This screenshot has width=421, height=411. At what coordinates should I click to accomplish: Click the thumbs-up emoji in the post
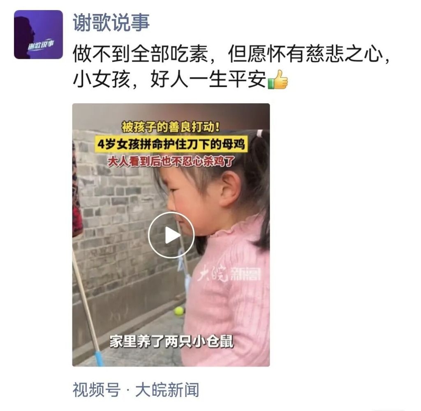click(x=278, y=79)
